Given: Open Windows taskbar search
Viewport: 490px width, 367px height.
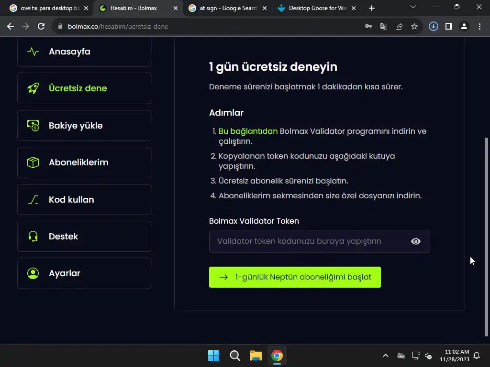Looking at the screenshot, I should click(x=234, y=356).
